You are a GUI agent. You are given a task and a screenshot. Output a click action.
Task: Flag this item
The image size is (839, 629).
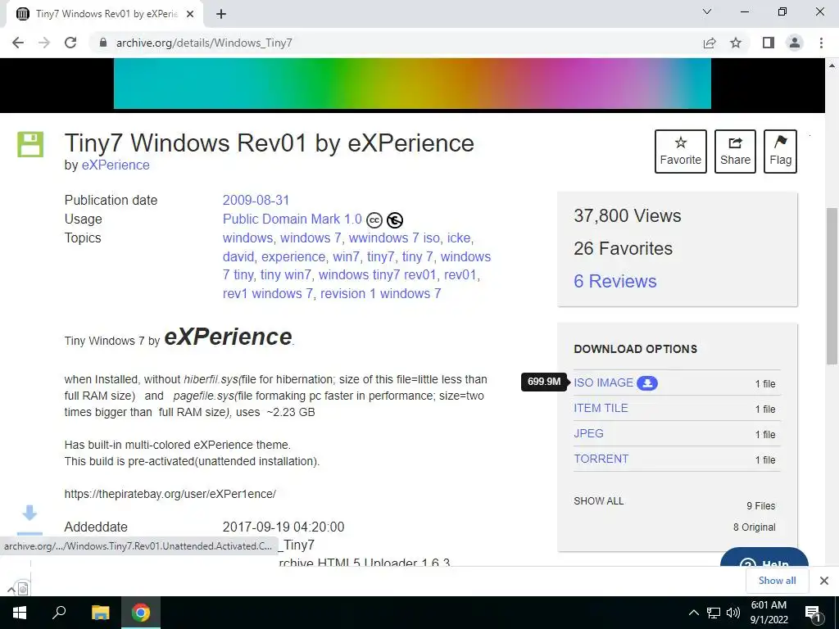(780, 152)
